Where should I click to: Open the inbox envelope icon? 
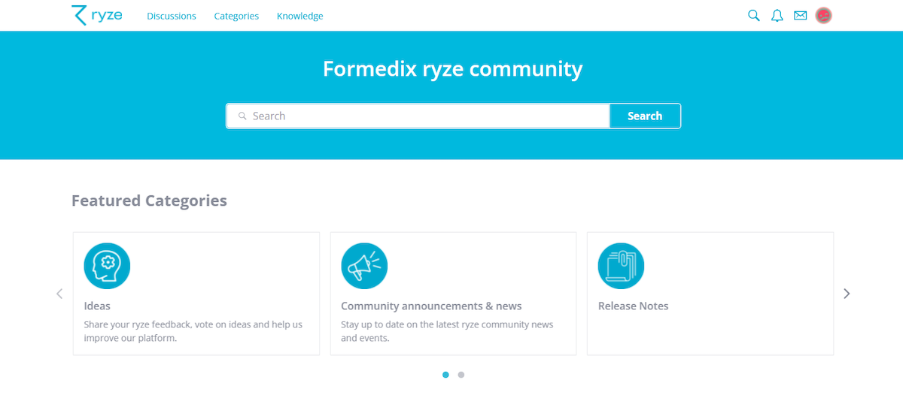coord(800,15)
